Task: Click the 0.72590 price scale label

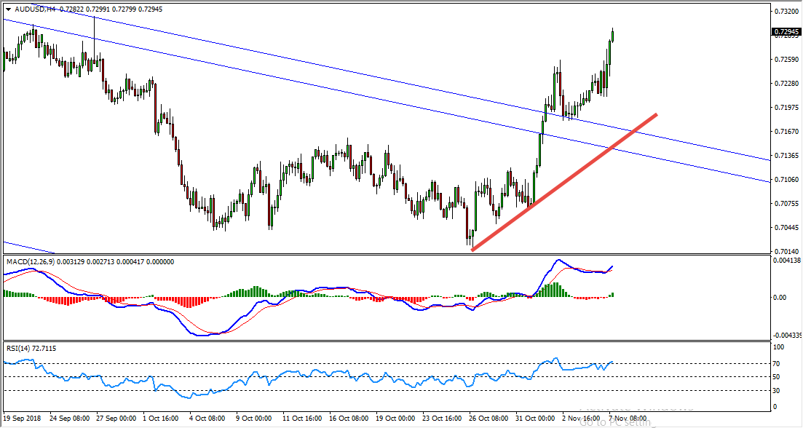Action: tap(786, 60)
